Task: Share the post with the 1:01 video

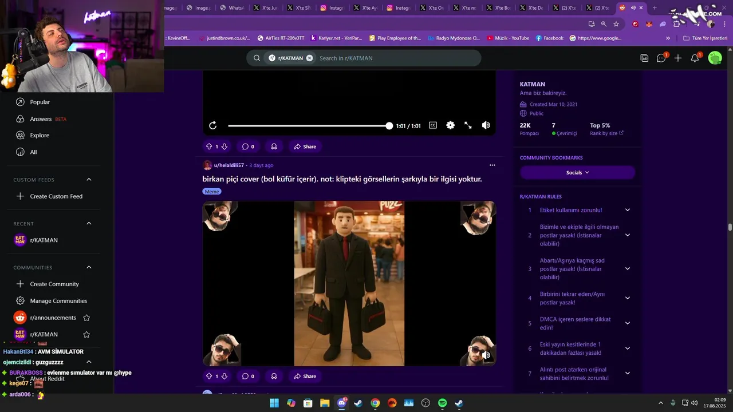Action: [305, 146]
